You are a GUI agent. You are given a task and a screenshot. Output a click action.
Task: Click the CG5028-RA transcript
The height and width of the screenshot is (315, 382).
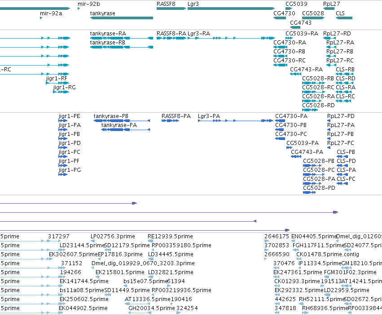(312, 101)
